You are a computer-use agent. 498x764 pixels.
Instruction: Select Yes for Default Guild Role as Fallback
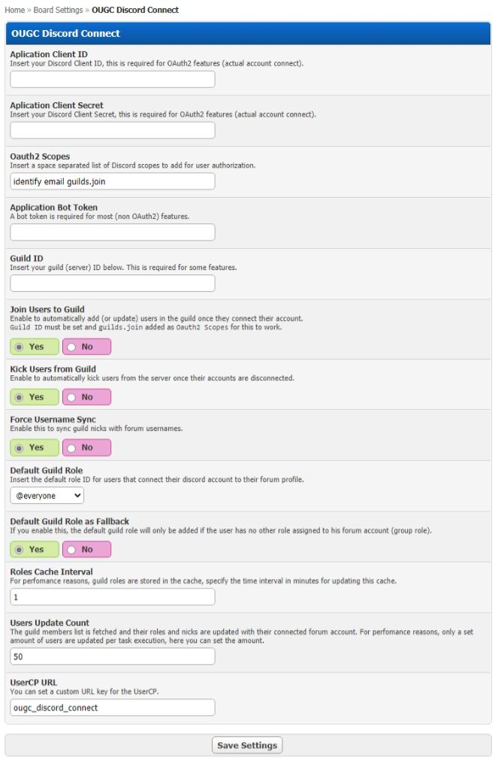click(35, 549)
